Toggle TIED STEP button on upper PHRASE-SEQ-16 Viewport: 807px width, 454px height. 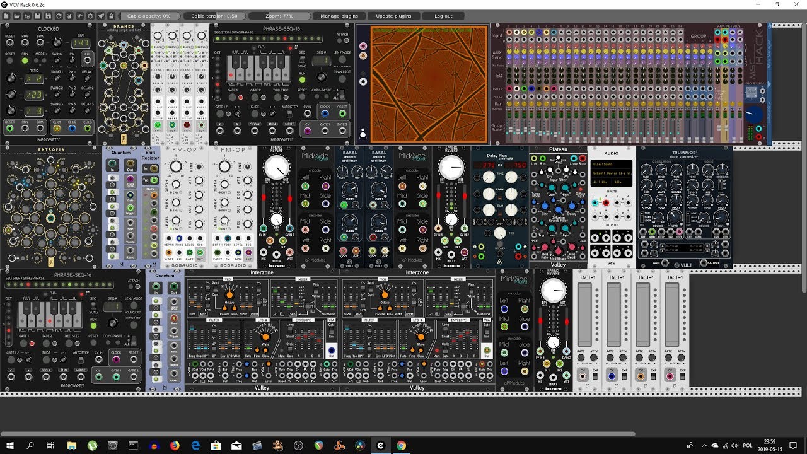click(x=279, y=97)
